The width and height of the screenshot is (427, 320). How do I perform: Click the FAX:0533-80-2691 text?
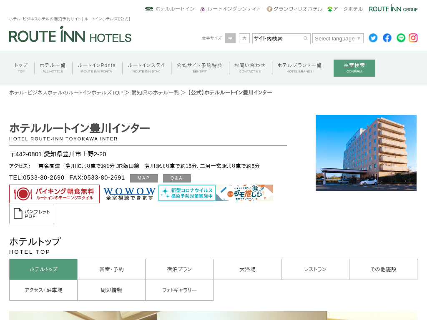(97, 177)
